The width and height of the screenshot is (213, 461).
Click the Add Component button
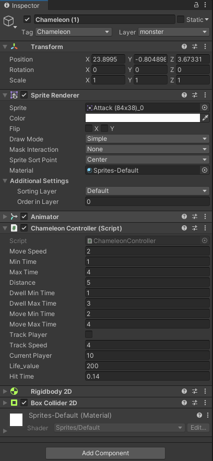105,453
